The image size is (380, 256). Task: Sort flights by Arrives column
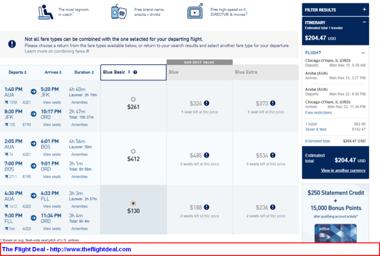53,72
